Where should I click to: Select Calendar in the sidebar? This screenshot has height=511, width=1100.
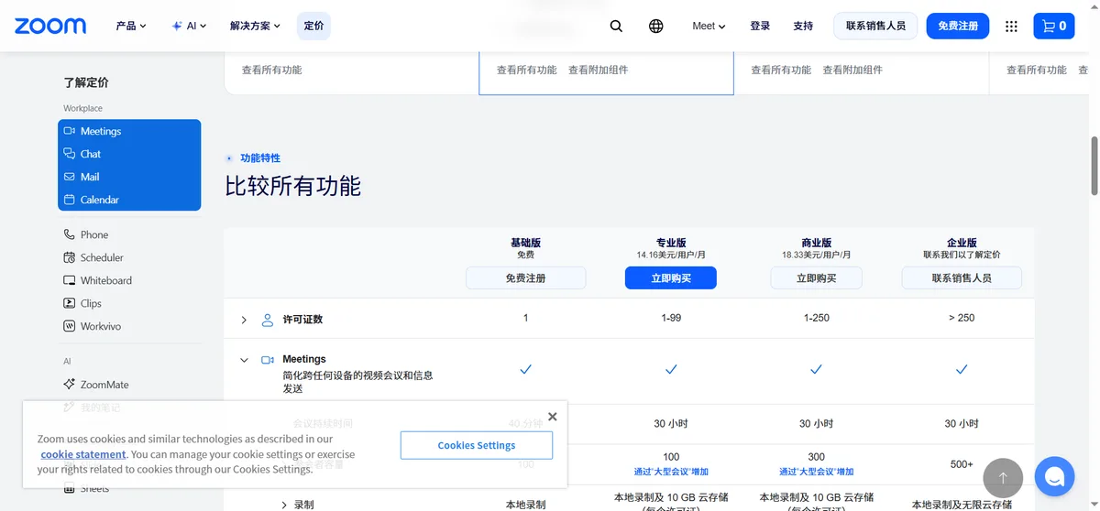point(128,200)
